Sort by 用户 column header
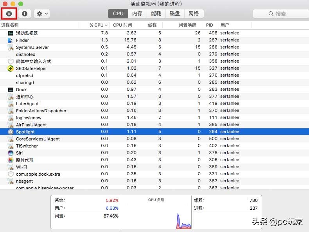Viewport: 309px width, 232px height. click(235, 25)
